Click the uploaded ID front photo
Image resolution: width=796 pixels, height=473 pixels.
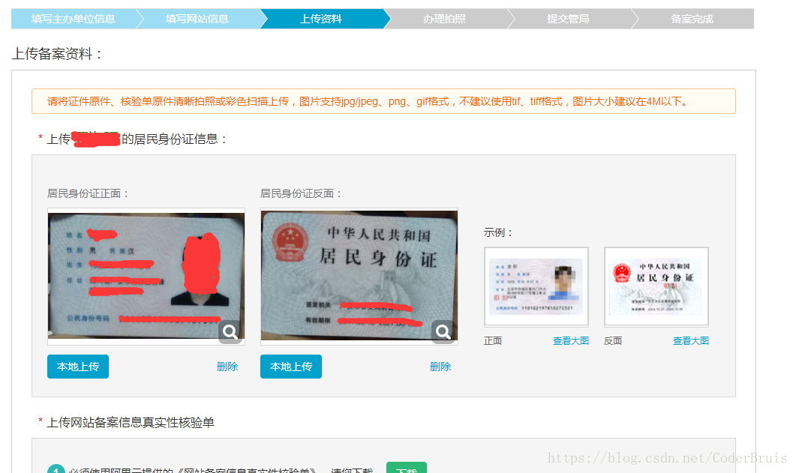point(146,276)
